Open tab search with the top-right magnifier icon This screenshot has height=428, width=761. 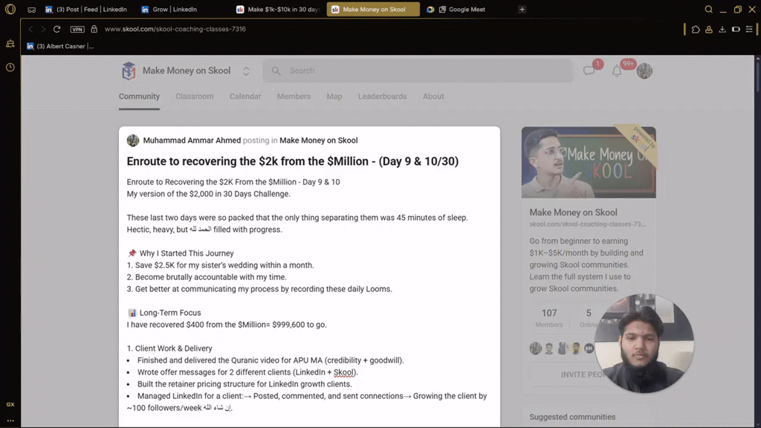click(707, 10)
